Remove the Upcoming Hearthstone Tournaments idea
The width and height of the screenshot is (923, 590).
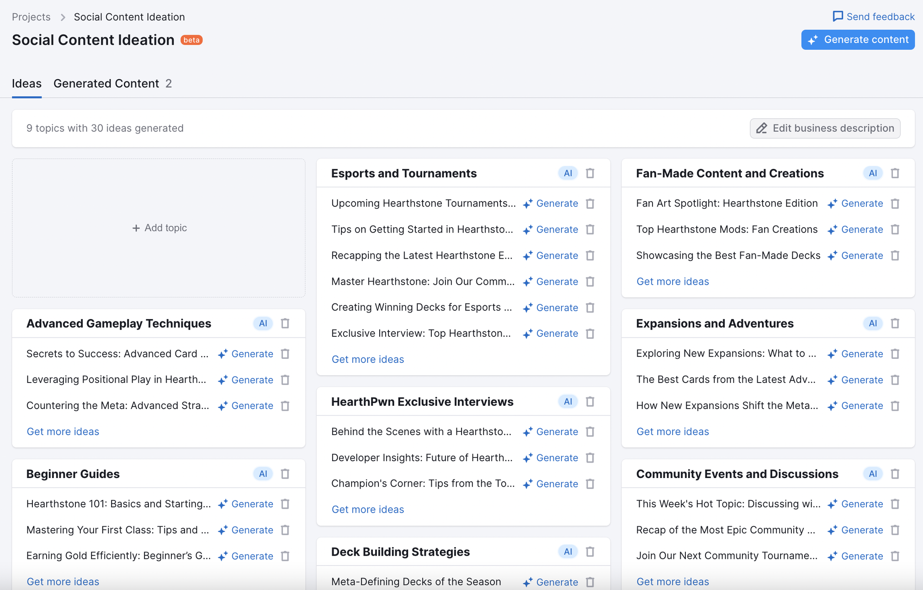pos(590,203)
